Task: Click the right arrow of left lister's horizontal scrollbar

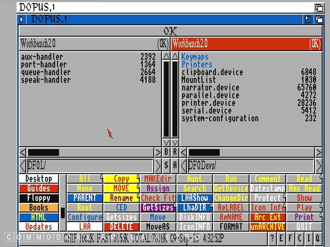Action: [x=158, y=152]
